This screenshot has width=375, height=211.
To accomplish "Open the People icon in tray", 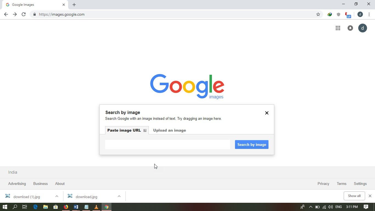I will 303,207.
